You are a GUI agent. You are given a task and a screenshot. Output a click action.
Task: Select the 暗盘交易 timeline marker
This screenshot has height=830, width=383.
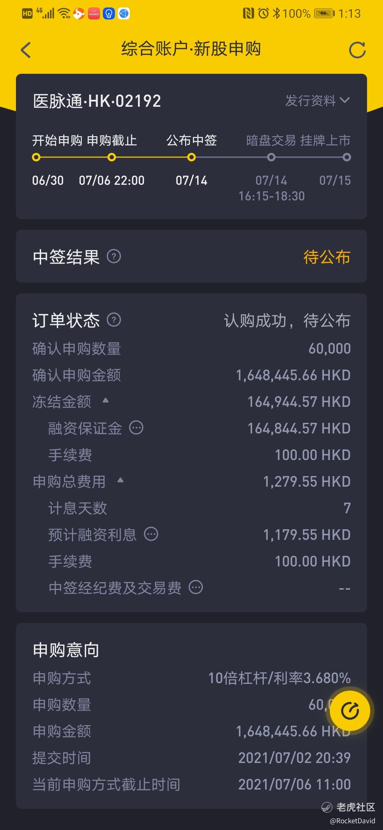coord(271,157)
